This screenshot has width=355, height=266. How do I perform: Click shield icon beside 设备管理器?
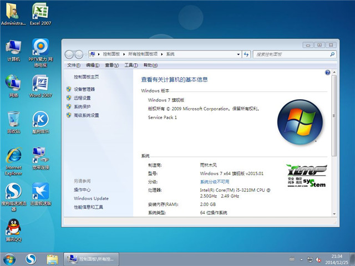(69, 89)
